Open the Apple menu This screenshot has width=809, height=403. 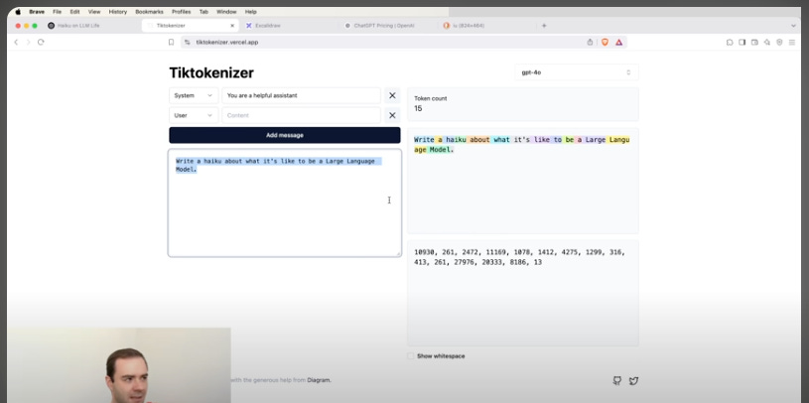click(x=18, y=12)
